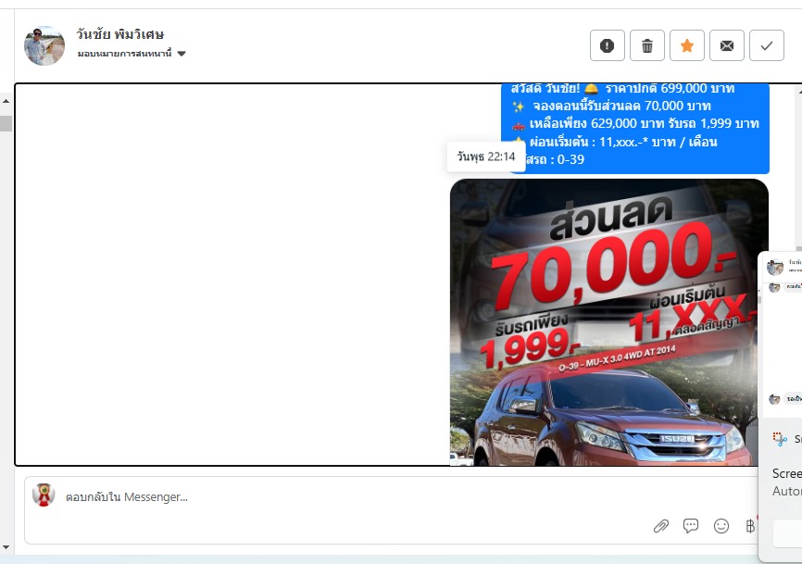This screenshot has width=802, height=564.
Task: Click contact name วันชัย พิมวิเศษ
Action: pyautogui.click(x=120, y=34)
